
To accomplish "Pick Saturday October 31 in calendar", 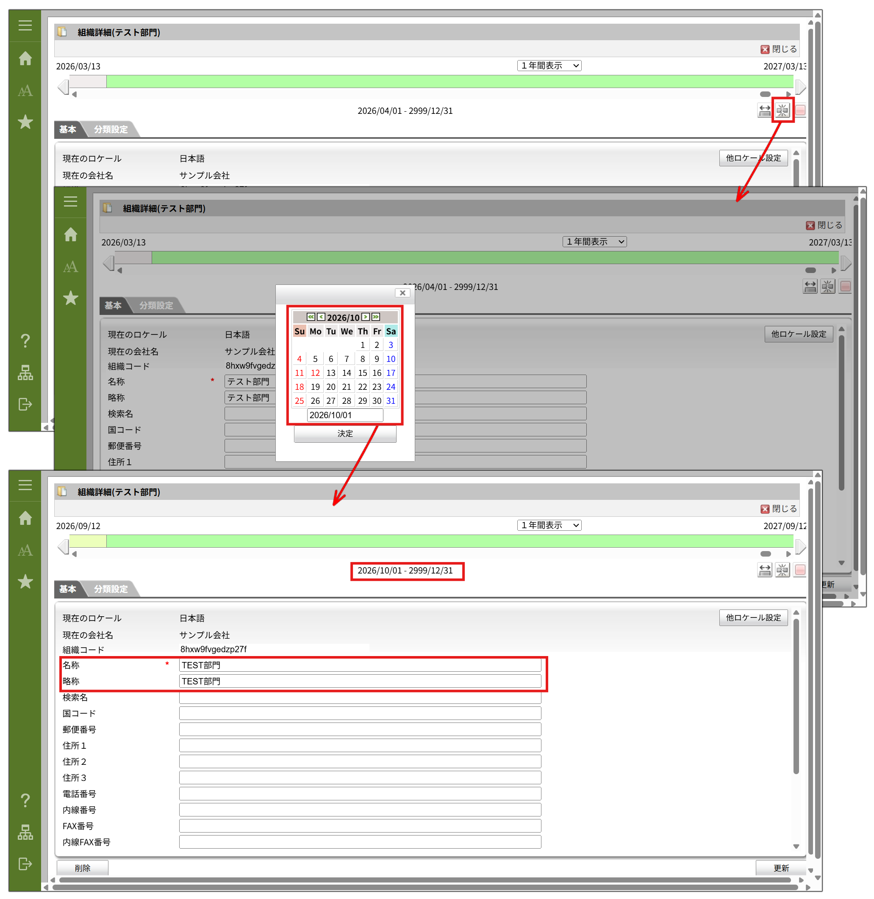I will tap(391, 401).
